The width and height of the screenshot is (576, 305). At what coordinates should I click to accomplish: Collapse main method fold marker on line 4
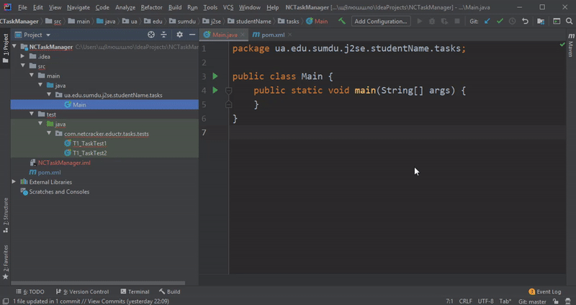point(228,90)
